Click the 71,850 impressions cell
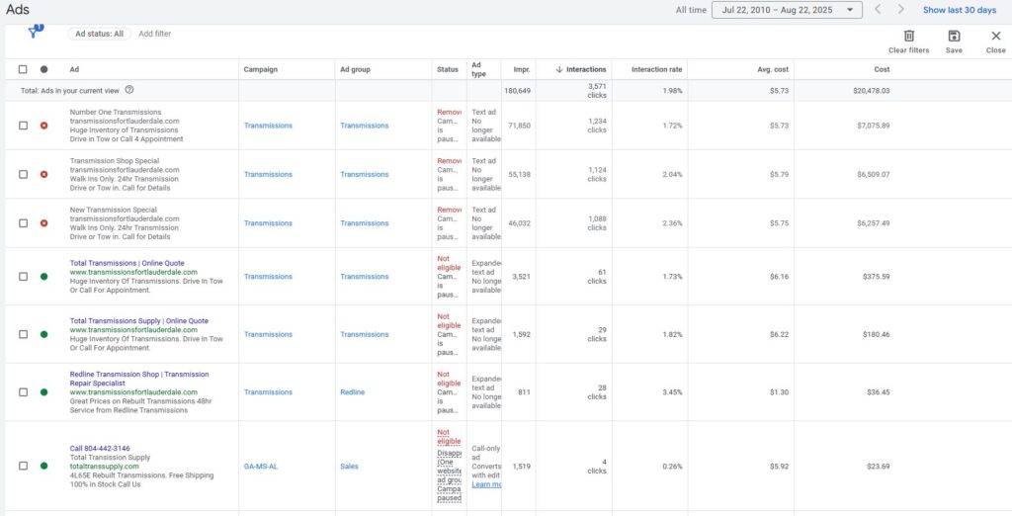 coord(520,126)
